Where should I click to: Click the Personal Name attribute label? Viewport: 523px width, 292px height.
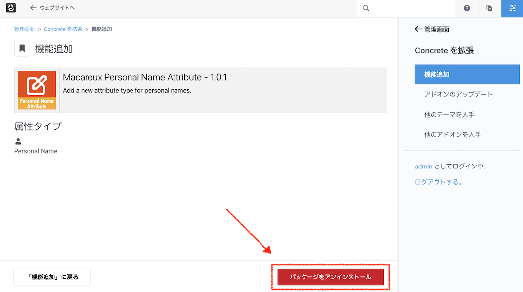(36, 151)
